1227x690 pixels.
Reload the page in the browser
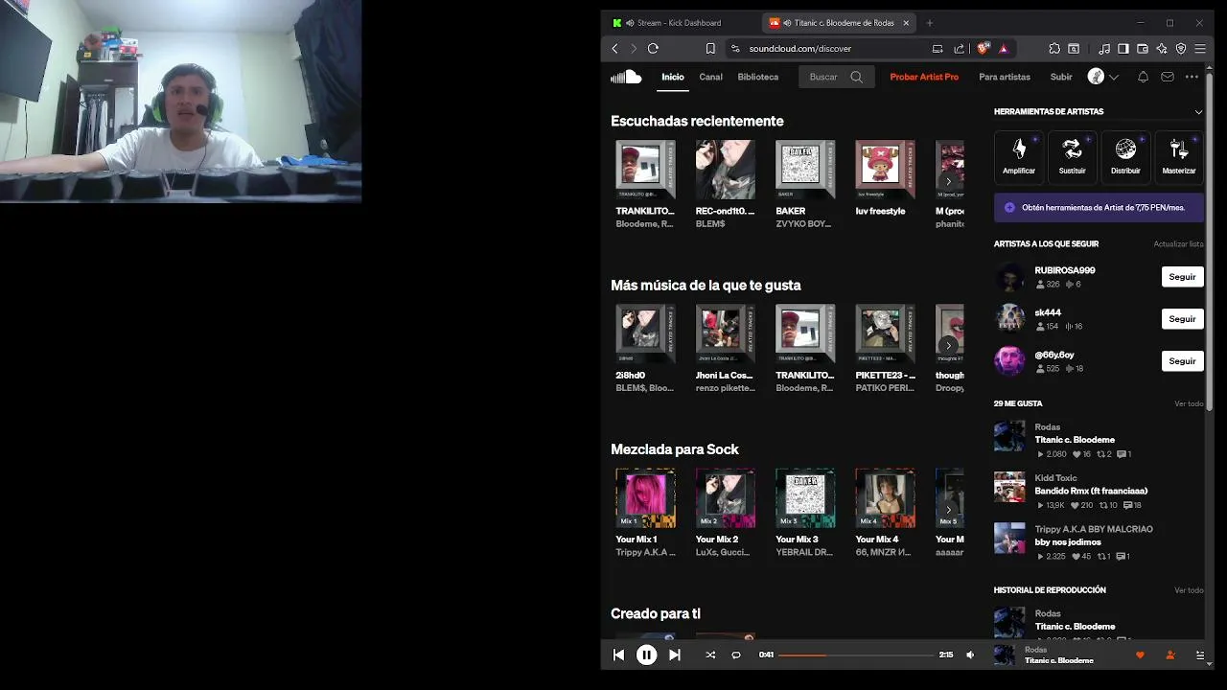653,48
